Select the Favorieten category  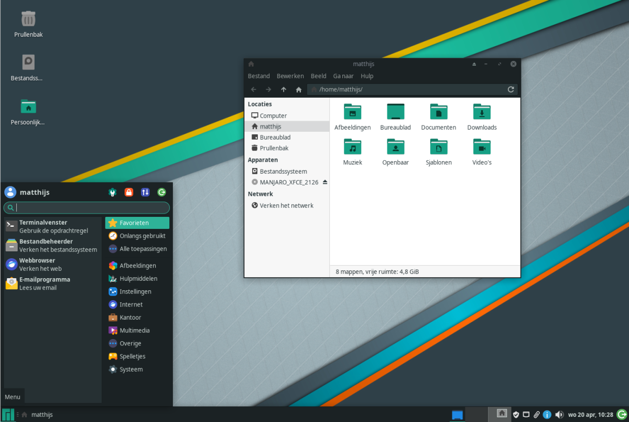click(137, 223)
